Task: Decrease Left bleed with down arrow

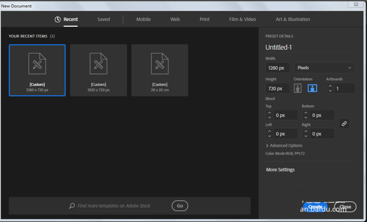Action: click(x=269, y=136)
